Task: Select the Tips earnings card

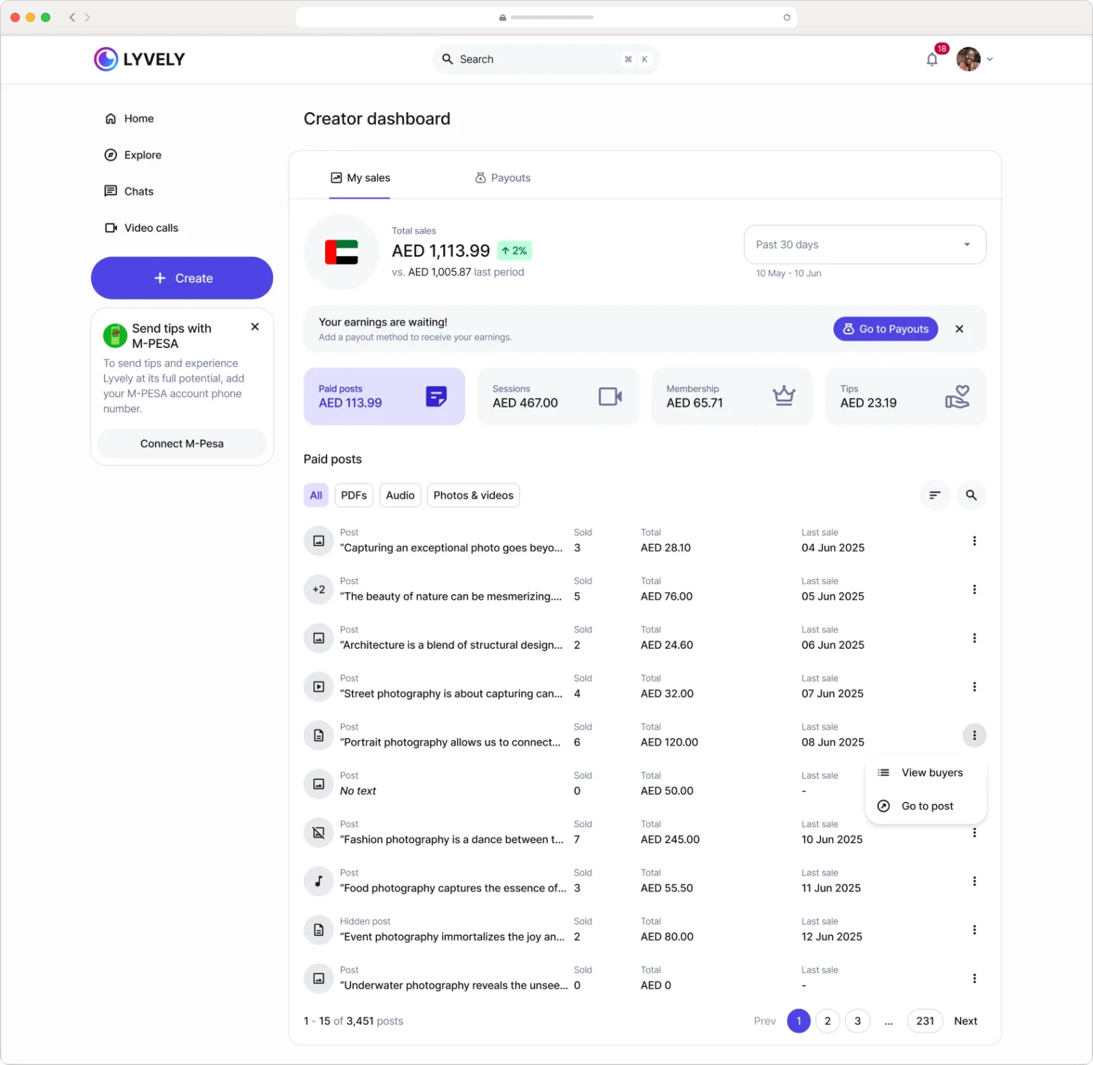Action: click(906, 396)
